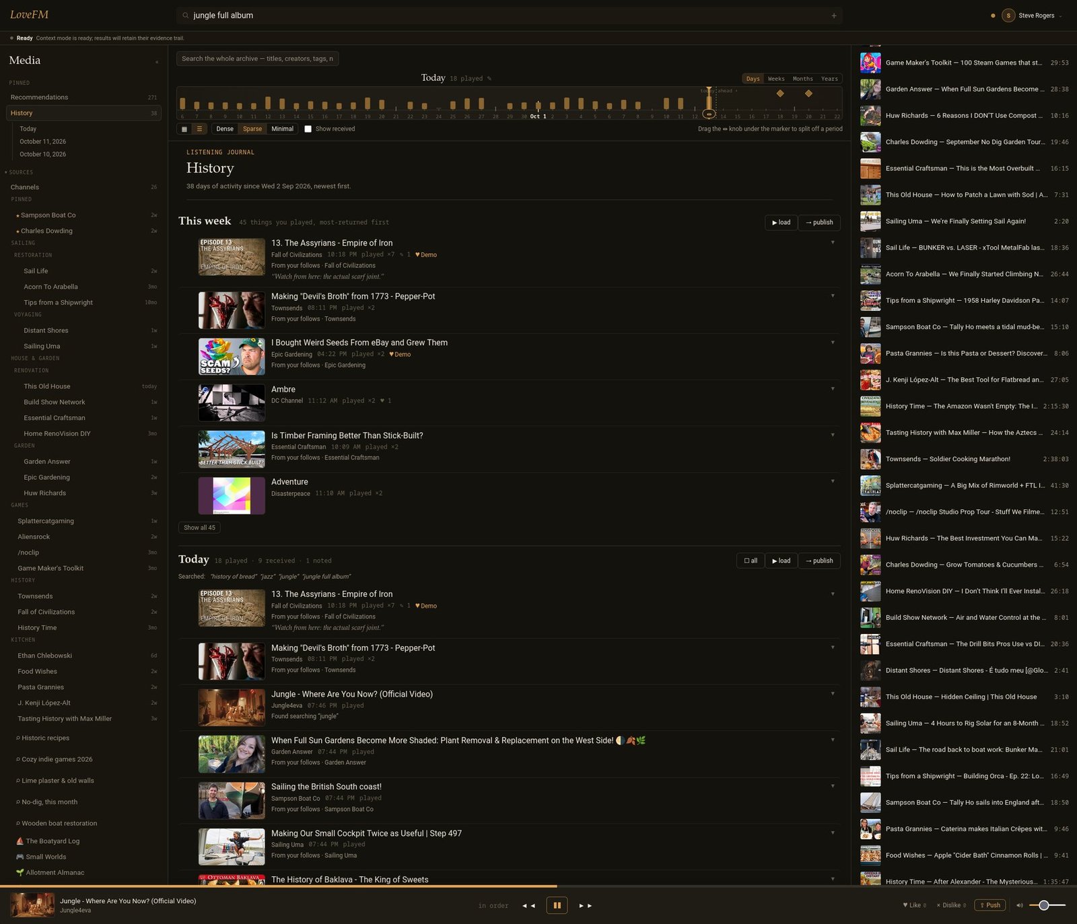Expand the Ambre item options
The height and width of the screenshot is (924, 1077).
(833, 388)
